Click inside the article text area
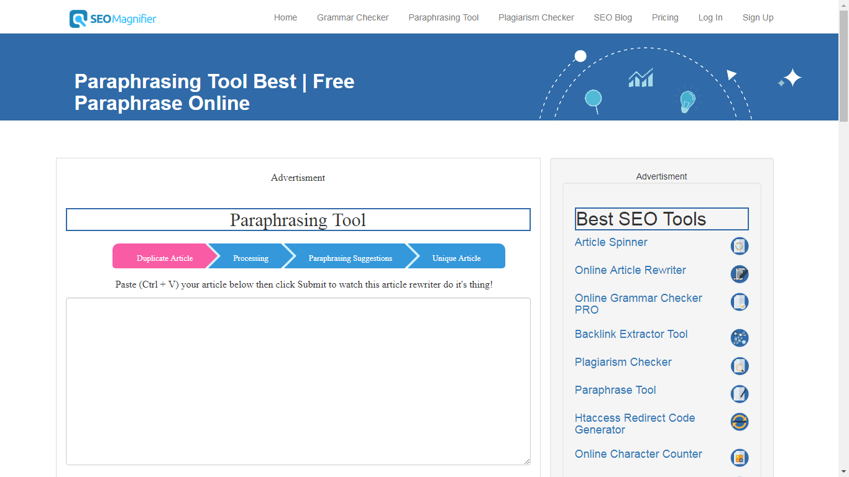This screenshot has height=477, width=849. pos(298,381)
